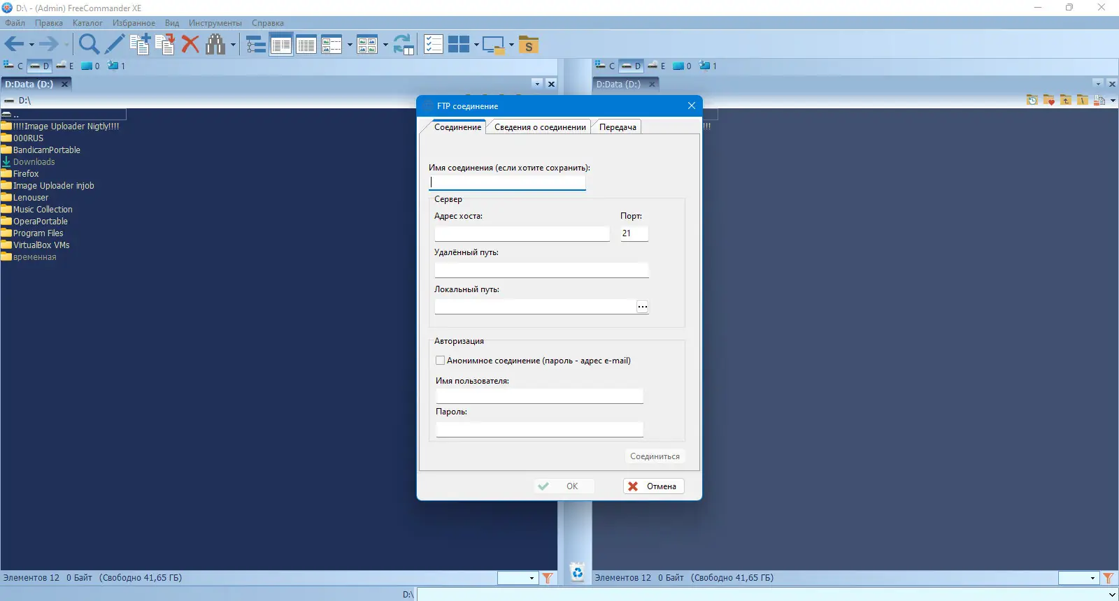The height and width of the screenshot is (601, 1119).
Task: Confirm the FTP dialog with OK
Action: pos(564,486)
